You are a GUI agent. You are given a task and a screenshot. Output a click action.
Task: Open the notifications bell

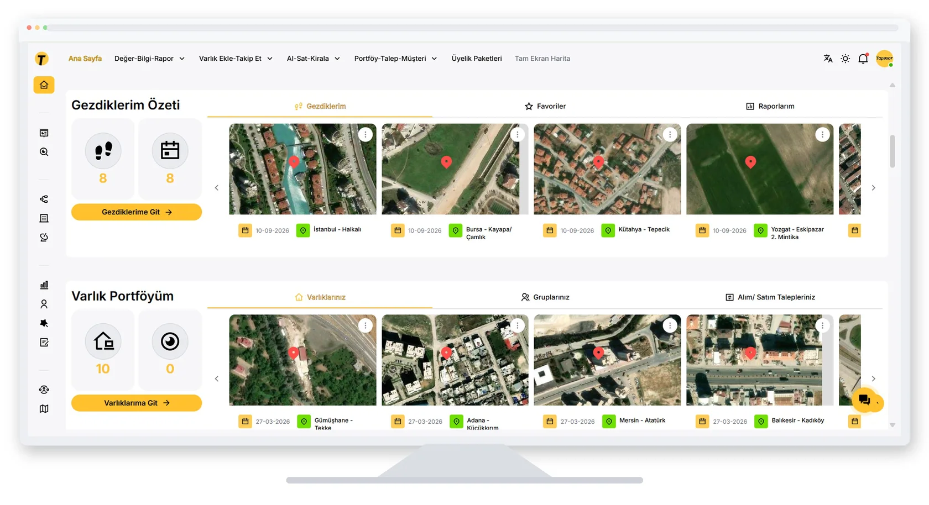tap(863, 59)
